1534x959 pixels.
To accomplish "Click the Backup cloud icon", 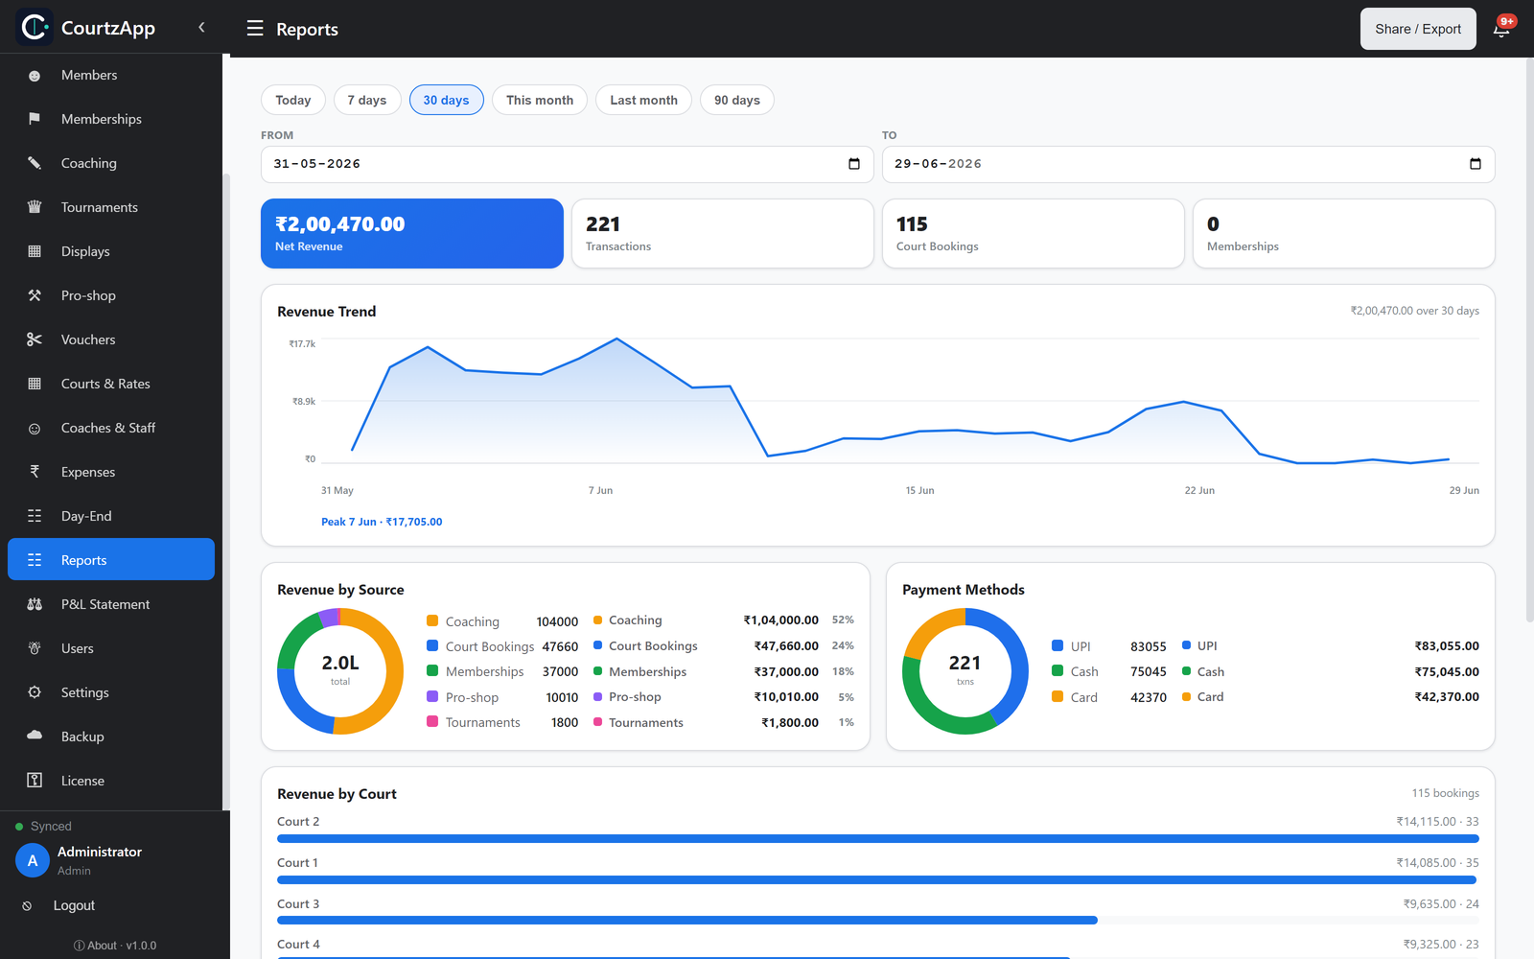I will pyautogui.click(x=35, y=736).
